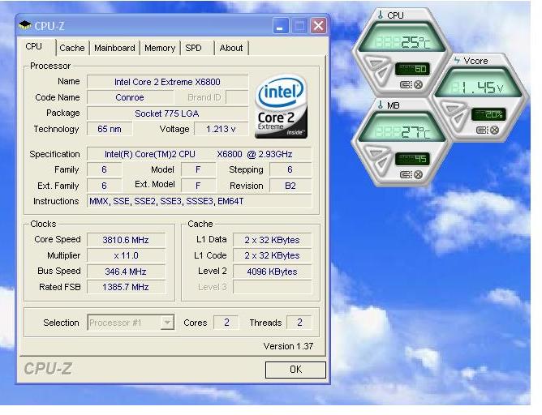The width and height of the screenshot is (542, 415).
Task: Click the Rated FSB value 1385.7 MHz
Action: tap(126, 287)
